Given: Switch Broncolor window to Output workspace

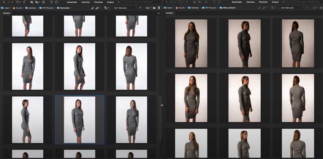Looking at the screenshot, I should pos(110,2).
